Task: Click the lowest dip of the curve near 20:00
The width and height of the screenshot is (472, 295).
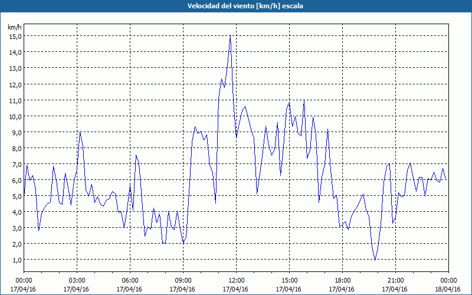Action: 375,260
